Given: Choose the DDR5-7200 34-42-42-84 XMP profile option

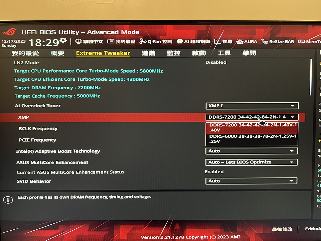Looking at the screenshot, I should (x=252, y=127).
